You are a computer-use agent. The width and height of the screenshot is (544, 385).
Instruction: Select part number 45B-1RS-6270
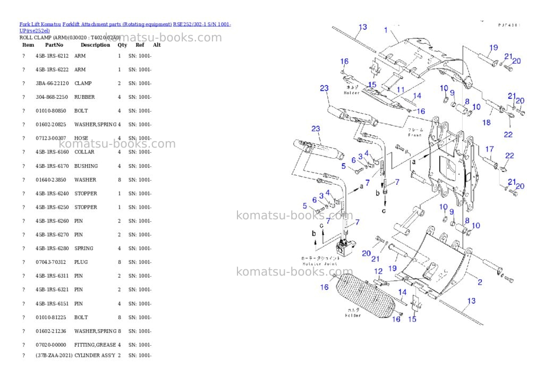point(52,235)
